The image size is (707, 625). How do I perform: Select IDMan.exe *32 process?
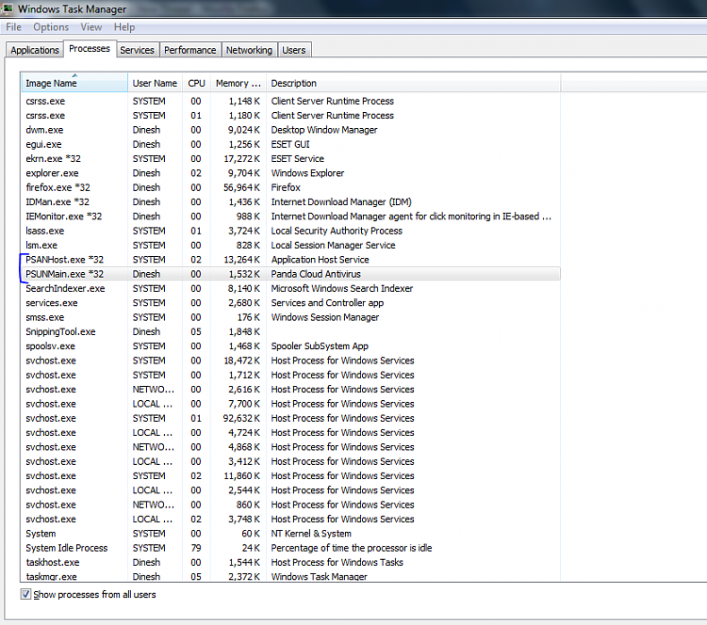pyautogui.click(x=291, y=201)
